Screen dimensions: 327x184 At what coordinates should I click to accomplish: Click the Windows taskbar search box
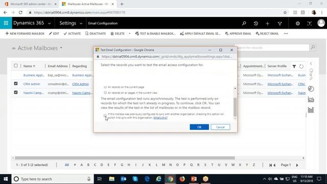(53, 179)
